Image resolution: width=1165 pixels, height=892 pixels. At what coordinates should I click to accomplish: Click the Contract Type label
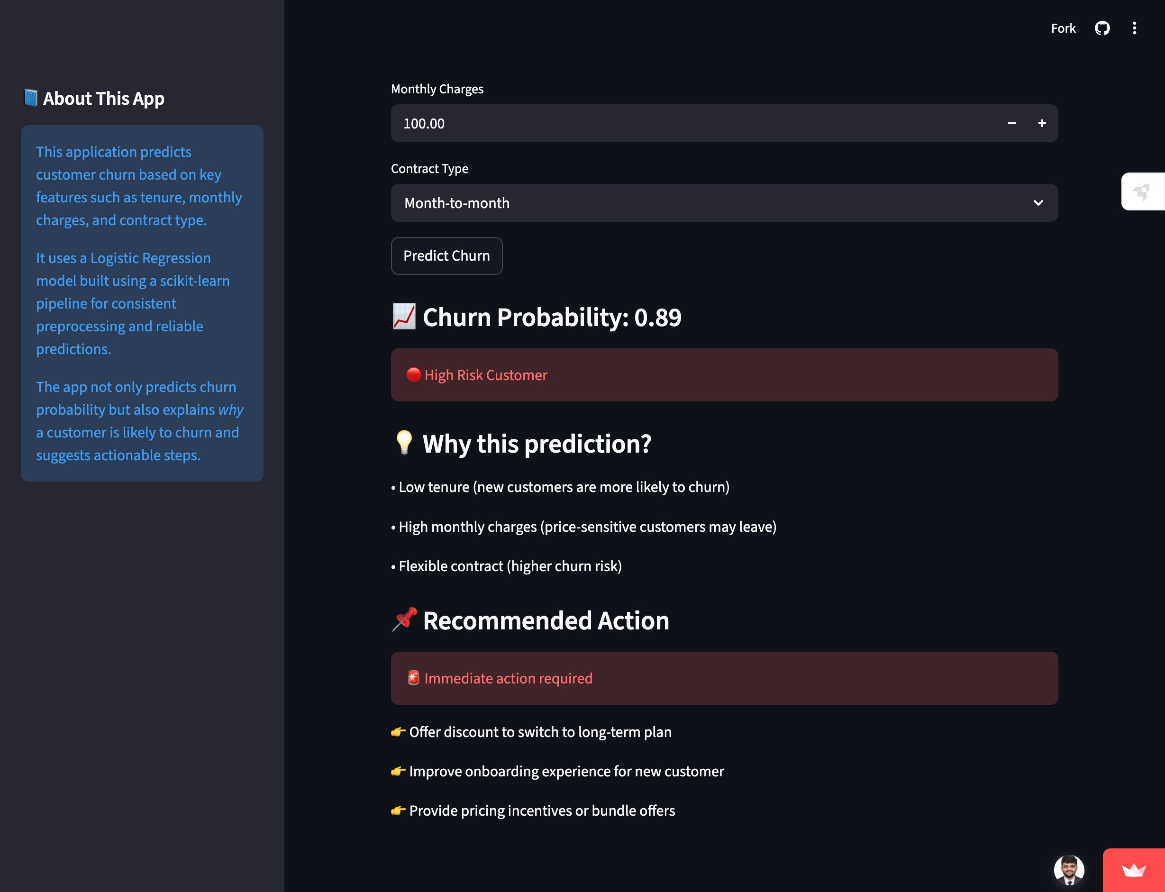pos(429,169)
